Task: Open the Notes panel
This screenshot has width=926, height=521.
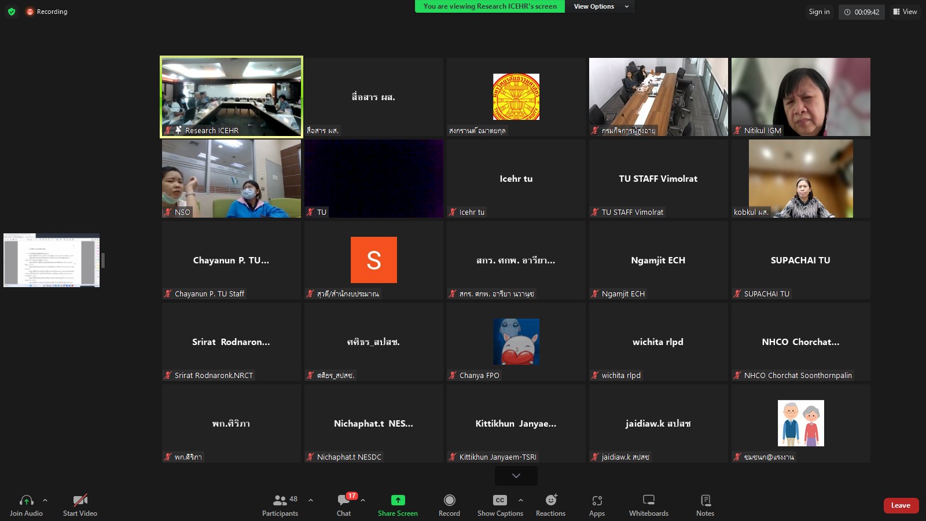Action: (705, 505)
